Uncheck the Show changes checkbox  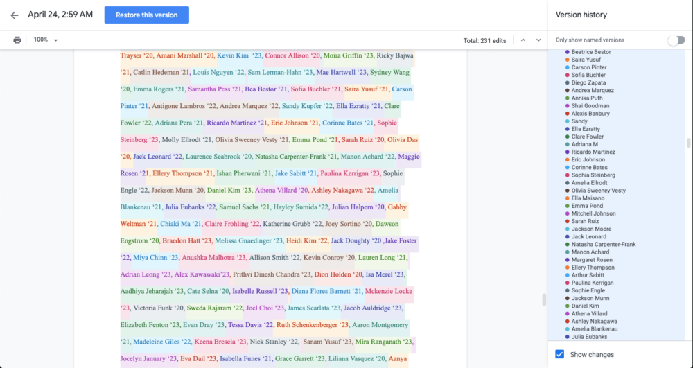click(x=560, y=354)
